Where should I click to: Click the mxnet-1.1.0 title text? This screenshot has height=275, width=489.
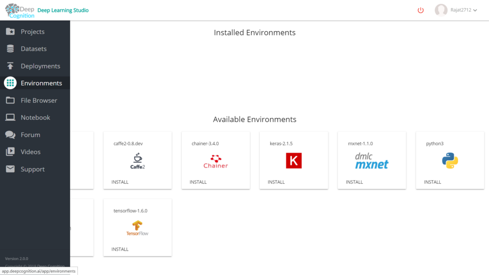pos(360,144)
